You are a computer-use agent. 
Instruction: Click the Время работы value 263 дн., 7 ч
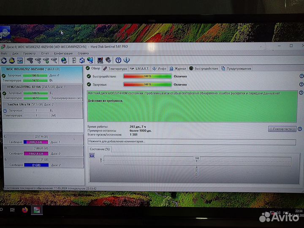138,127
